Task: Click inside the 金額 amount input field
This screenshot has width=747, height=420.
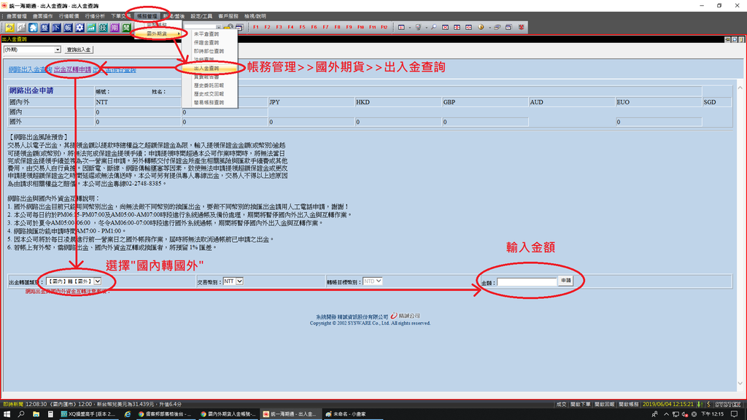Action: point(527,281)
